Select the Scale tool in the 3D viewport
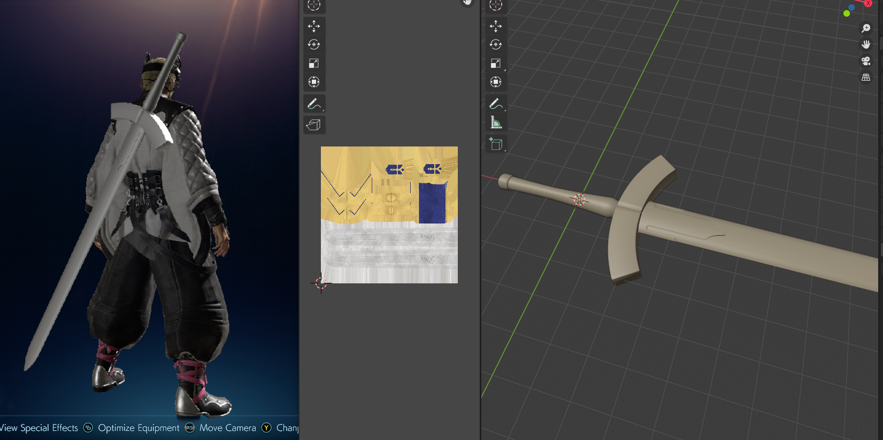This screenshot has height=440, width=883. (x=496, y=63)
